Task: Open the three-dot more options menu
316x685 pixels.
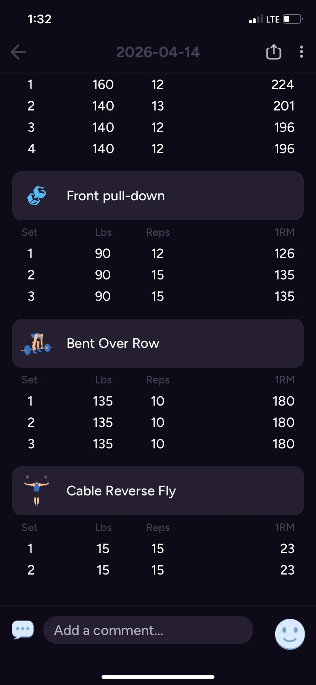Action: tap(301, 52)
